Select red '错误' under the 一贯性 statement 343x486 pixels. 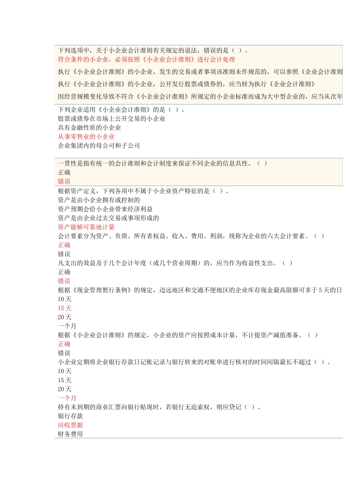(x=64, y=182)
